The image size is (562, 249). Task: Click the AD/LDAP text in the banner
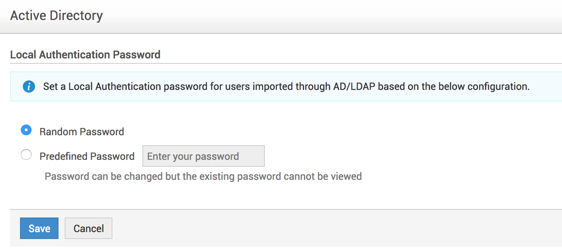353,86
